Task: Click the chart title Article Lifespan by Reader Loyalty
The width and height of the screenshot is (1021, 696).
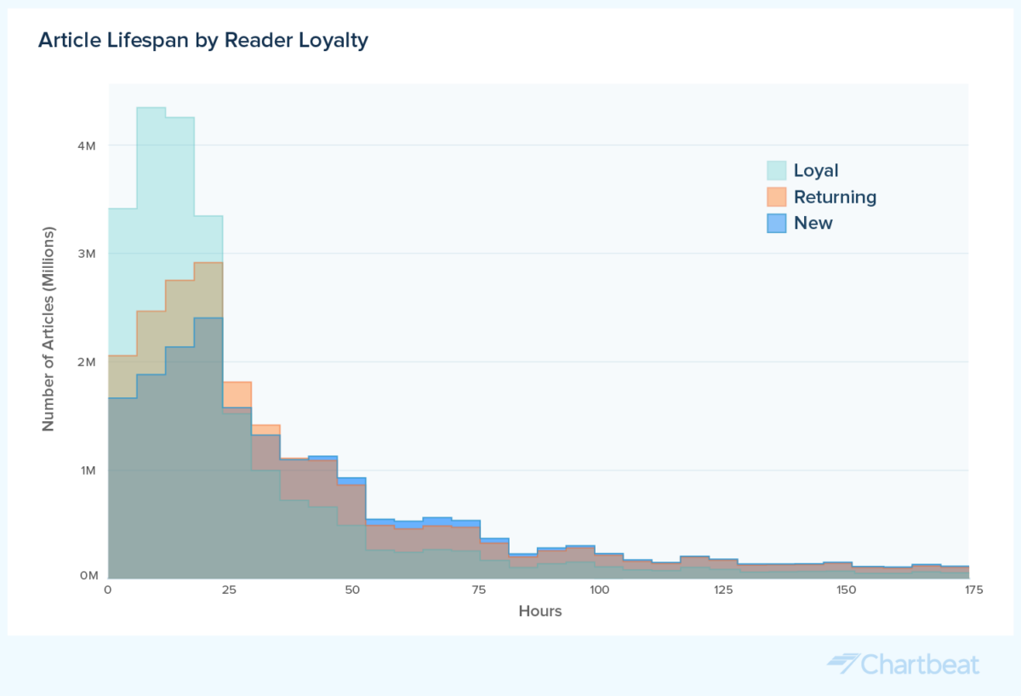Action: tap(203, 40)
